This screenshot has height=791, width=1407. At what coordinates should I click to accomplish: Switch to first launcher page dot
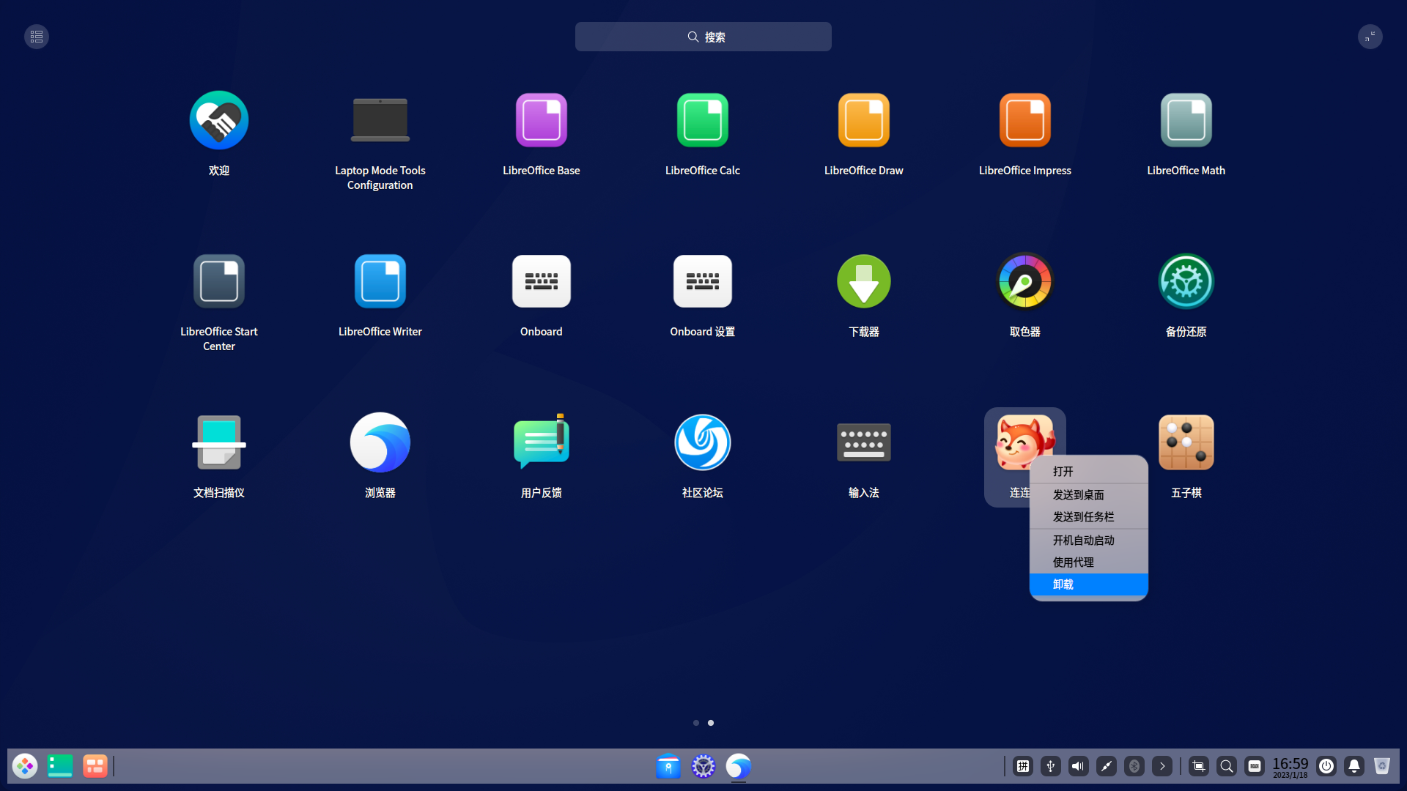pyautogui.click(x=695, y=723)
